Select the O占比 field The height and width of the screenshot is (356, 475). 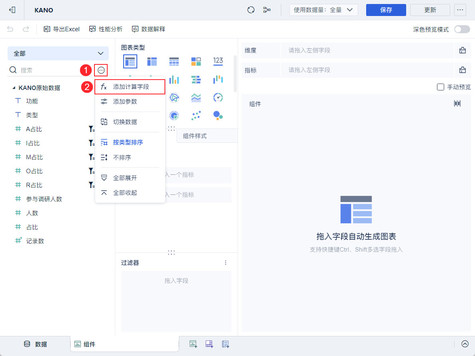point(34,171)
